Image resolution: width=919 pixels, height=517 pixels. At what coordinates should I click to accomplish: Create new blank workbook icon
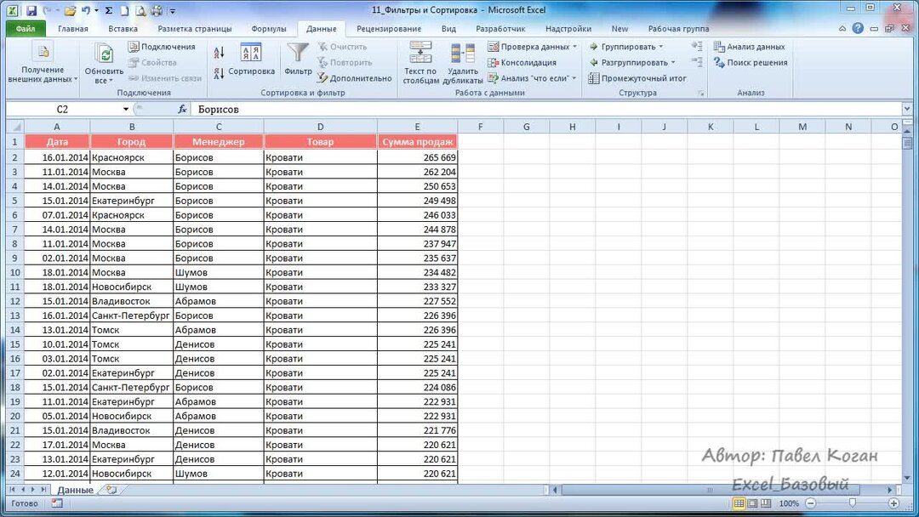[124, 10]
